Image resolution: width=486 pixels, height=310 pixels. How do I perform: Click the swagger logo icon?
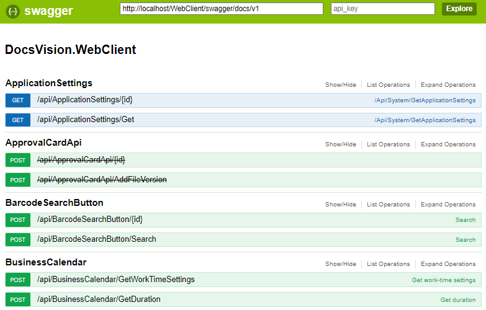[13, 11]
